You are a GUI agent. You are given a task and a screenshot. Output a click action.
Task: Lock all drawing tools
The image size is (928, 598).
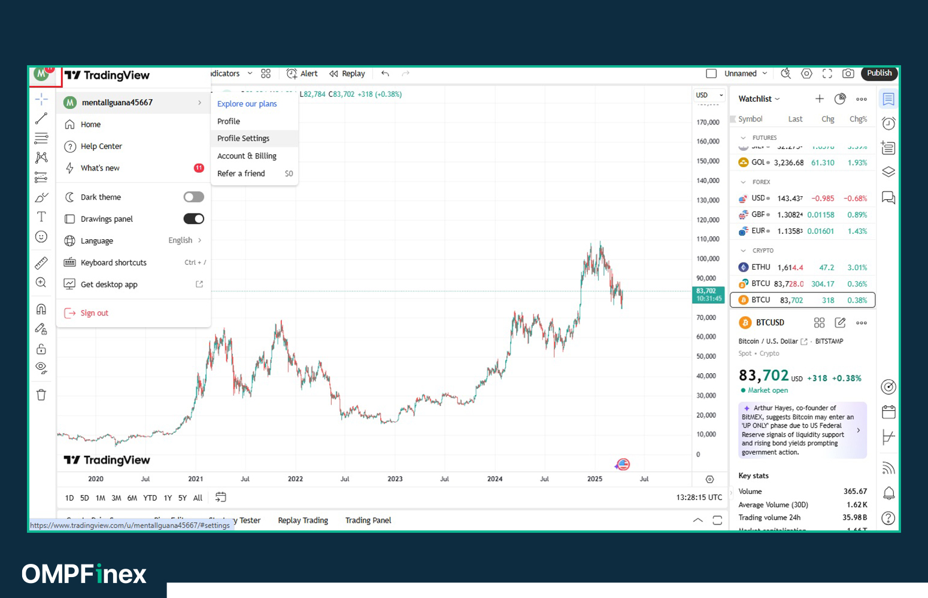coord(41,349)
